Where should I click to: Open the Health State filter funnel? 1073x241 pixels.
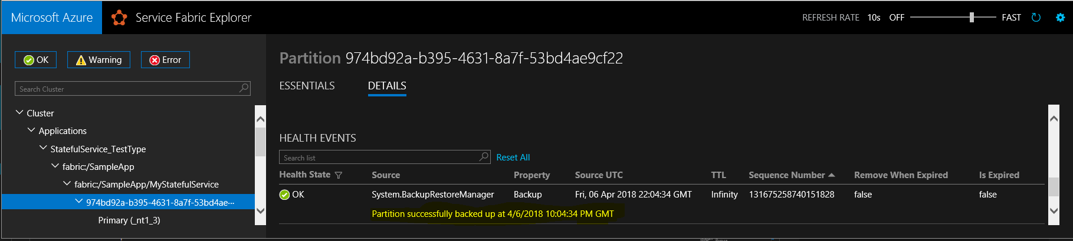pos(339,175)
